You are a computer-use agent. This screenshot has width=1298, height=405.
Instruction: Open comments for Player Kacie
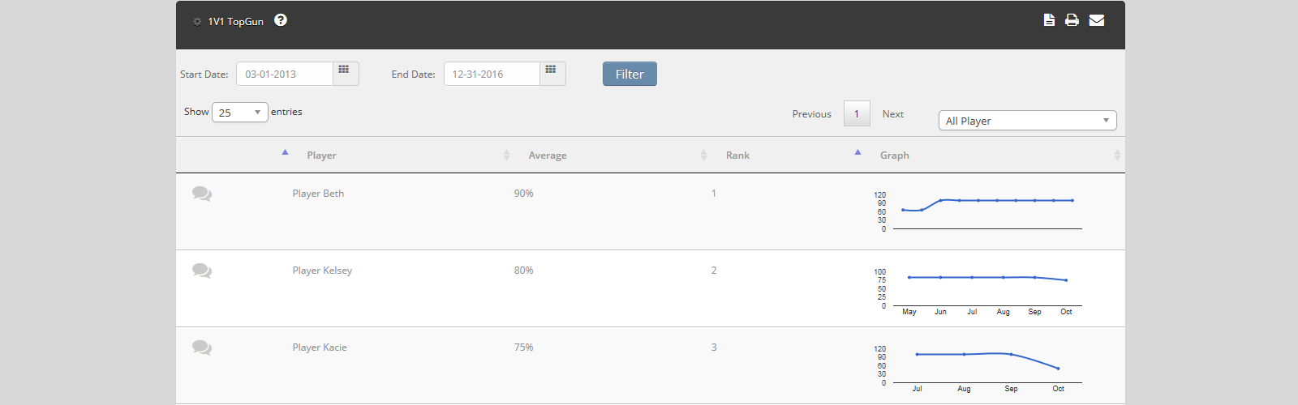(x=202, y=348)
